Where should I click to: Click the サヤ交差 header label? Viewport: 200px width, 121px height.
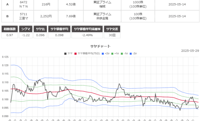pyautogui.click(x=112, y=29)
